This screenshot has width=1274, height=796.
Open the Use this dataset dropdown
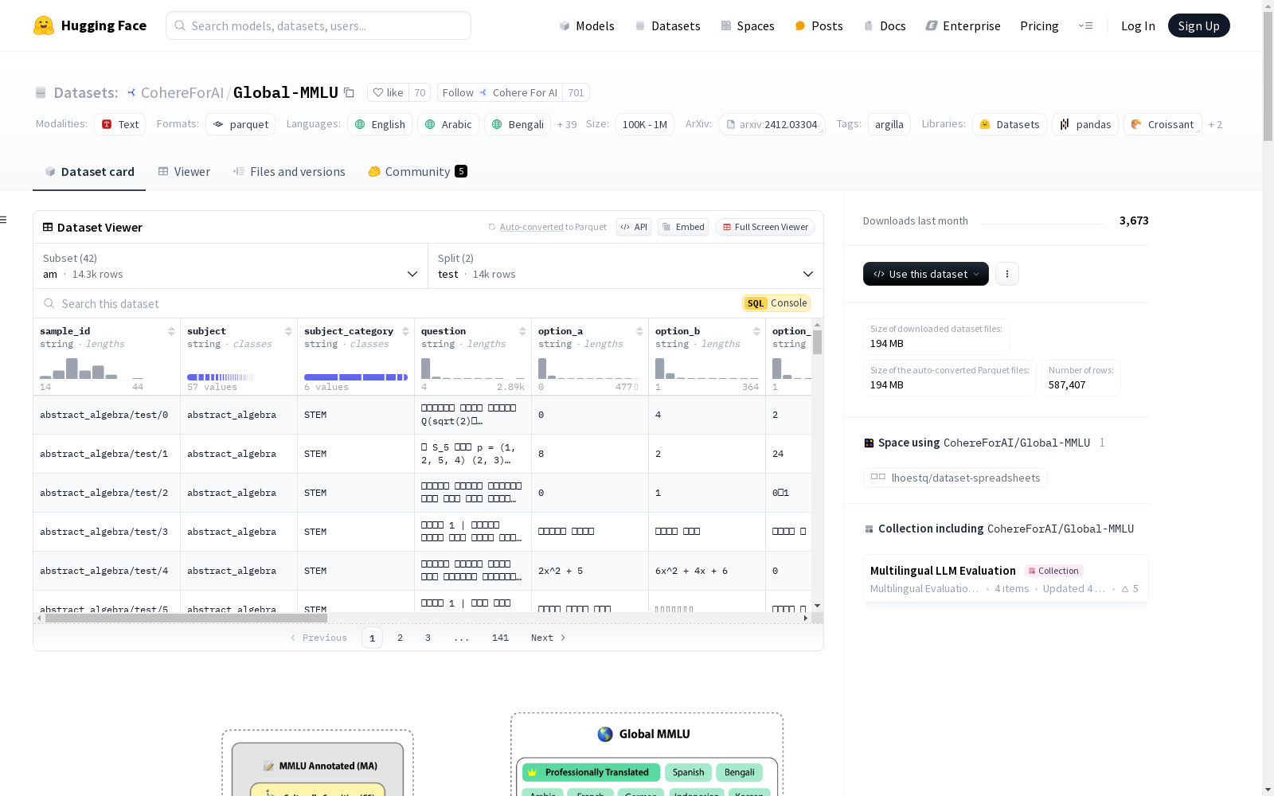click(926, 274)
